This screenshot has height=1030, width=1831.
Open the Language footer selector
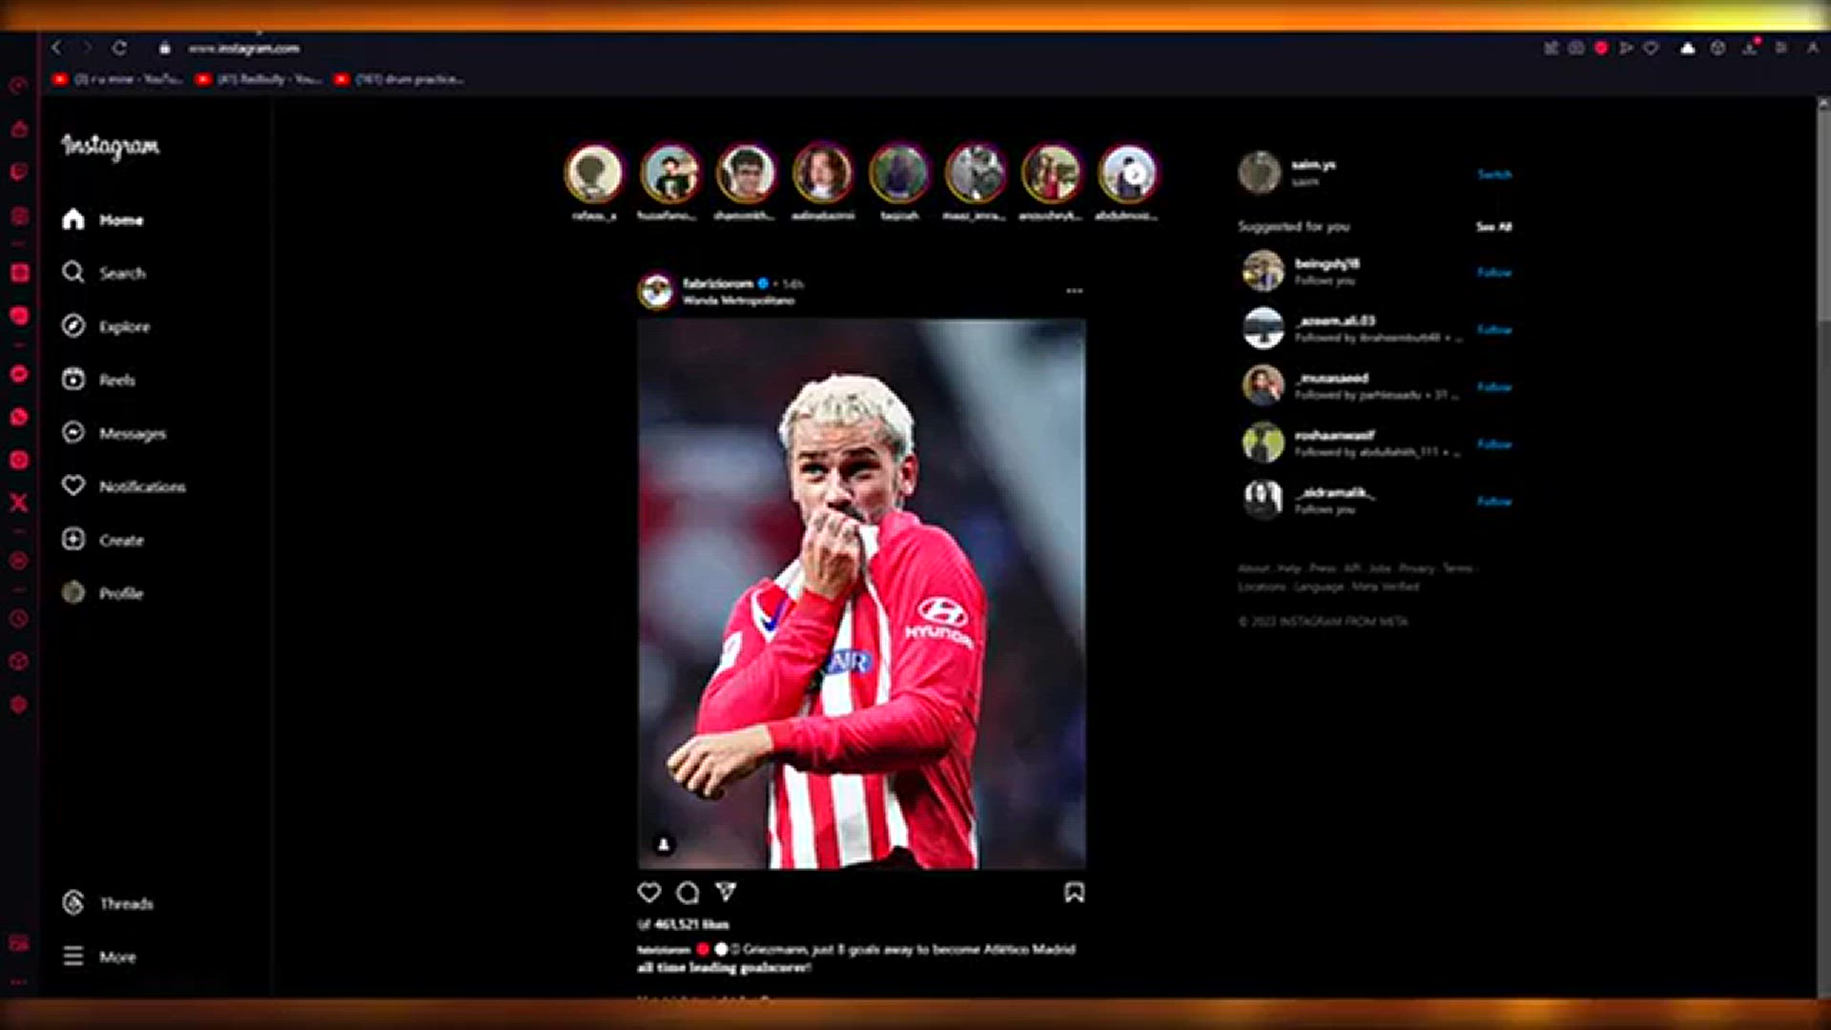point(1319,587)
